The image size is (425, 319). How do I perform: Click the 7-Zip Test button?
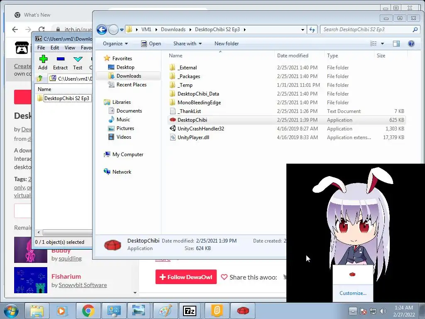point(78,63)
